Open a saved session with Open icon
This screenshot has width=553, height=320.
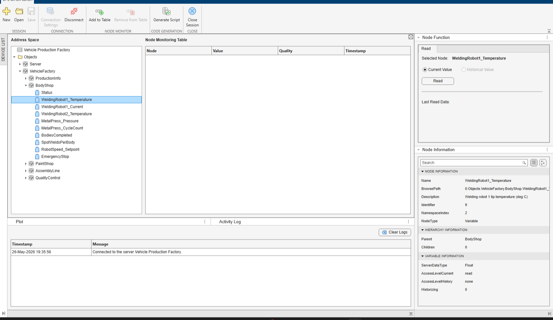pyautogui.click(x=19, y=12)
